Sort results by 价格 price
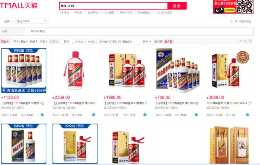This screenshot has height=165, width=260. point(43,42)
